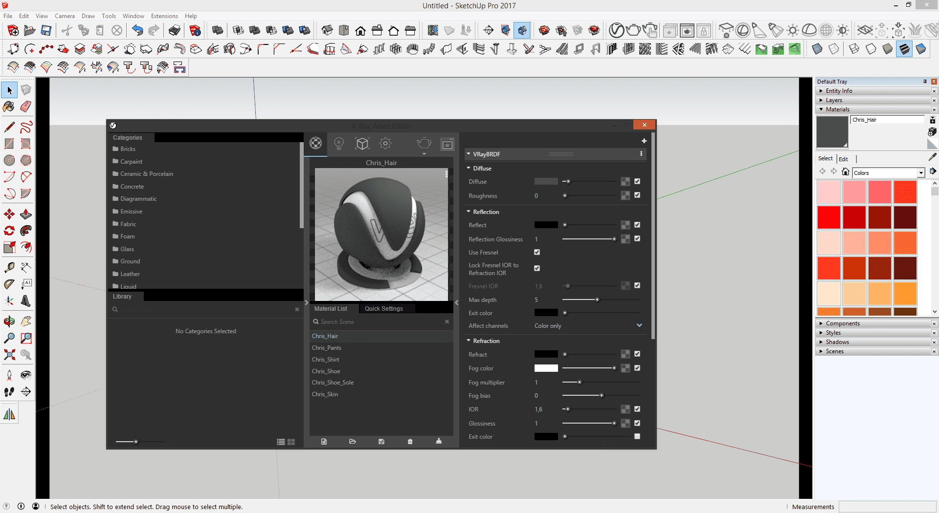Select the Chris_Shoe_Sole material
Viewport: 939px width, 513px height.
[381, 383]
